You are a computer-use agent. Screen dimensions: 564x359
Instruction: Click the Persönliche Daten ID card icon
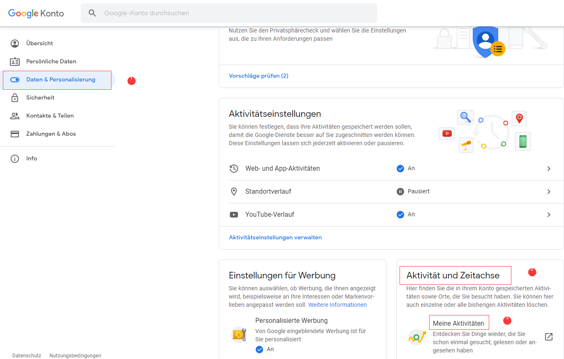(15, 61)
